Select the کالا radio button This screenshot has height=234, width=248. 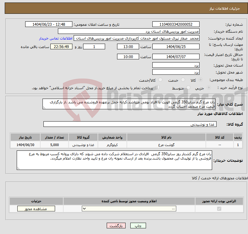click(x=200, y=80)
